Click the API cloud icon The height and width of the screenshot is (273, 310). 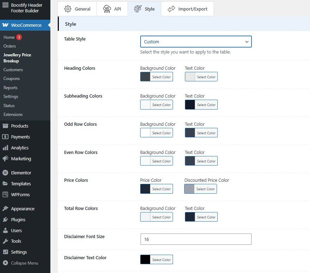coord(107,9)
